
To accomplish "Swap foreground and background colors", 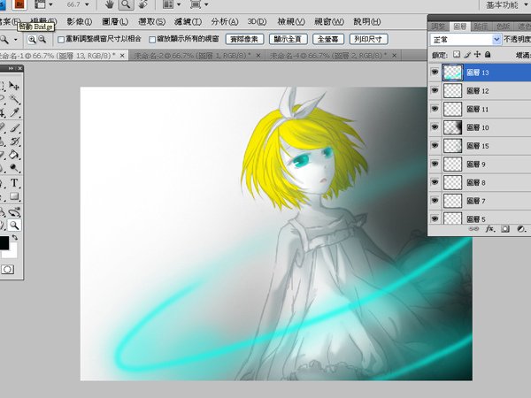I will pyautogui.click(x=15, y=238).
